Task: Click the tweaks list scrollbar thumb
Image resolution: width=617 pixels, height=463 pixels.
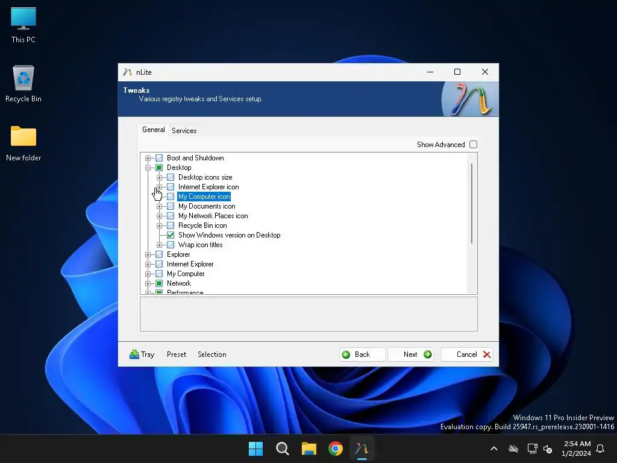Action: [471, 203]
